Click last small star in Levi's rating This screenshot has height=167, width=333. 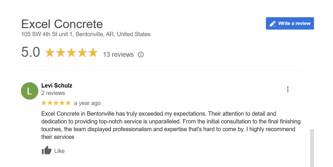(68, 103)
